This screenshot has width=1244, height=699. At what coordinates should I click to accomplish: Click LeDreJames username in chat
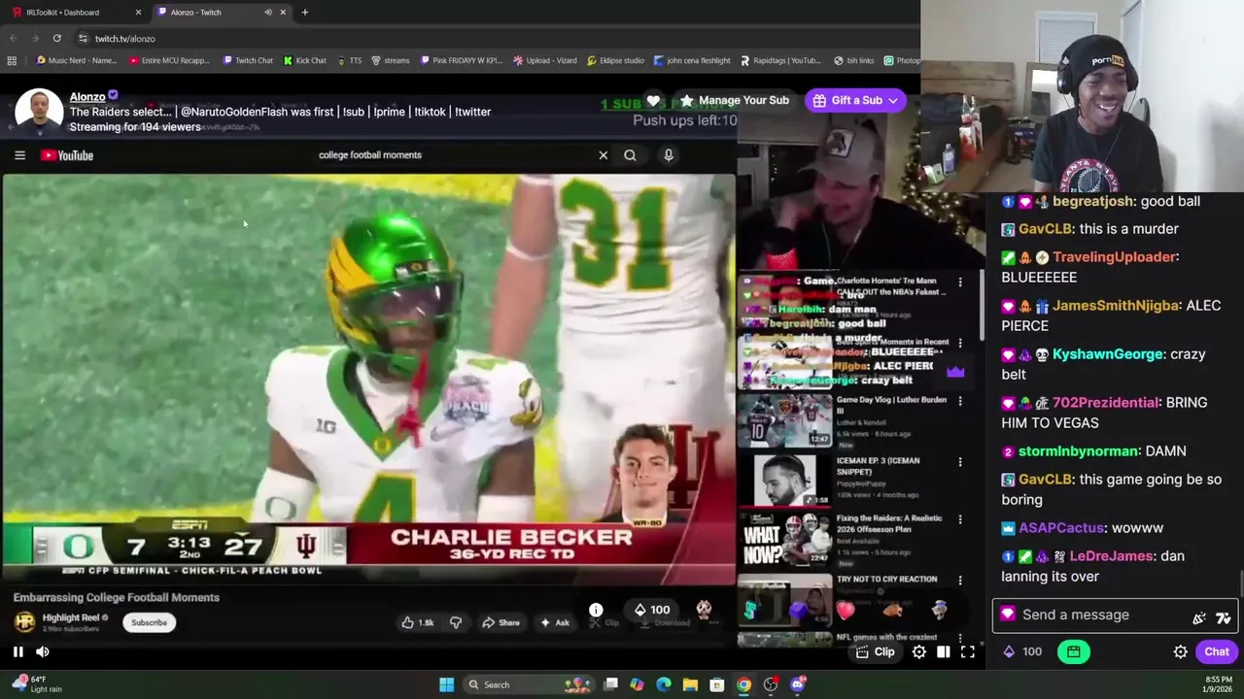(x=1111, y=556)
